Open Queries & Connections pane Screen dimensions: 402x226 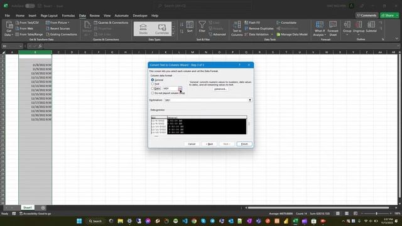coord(111,23)
